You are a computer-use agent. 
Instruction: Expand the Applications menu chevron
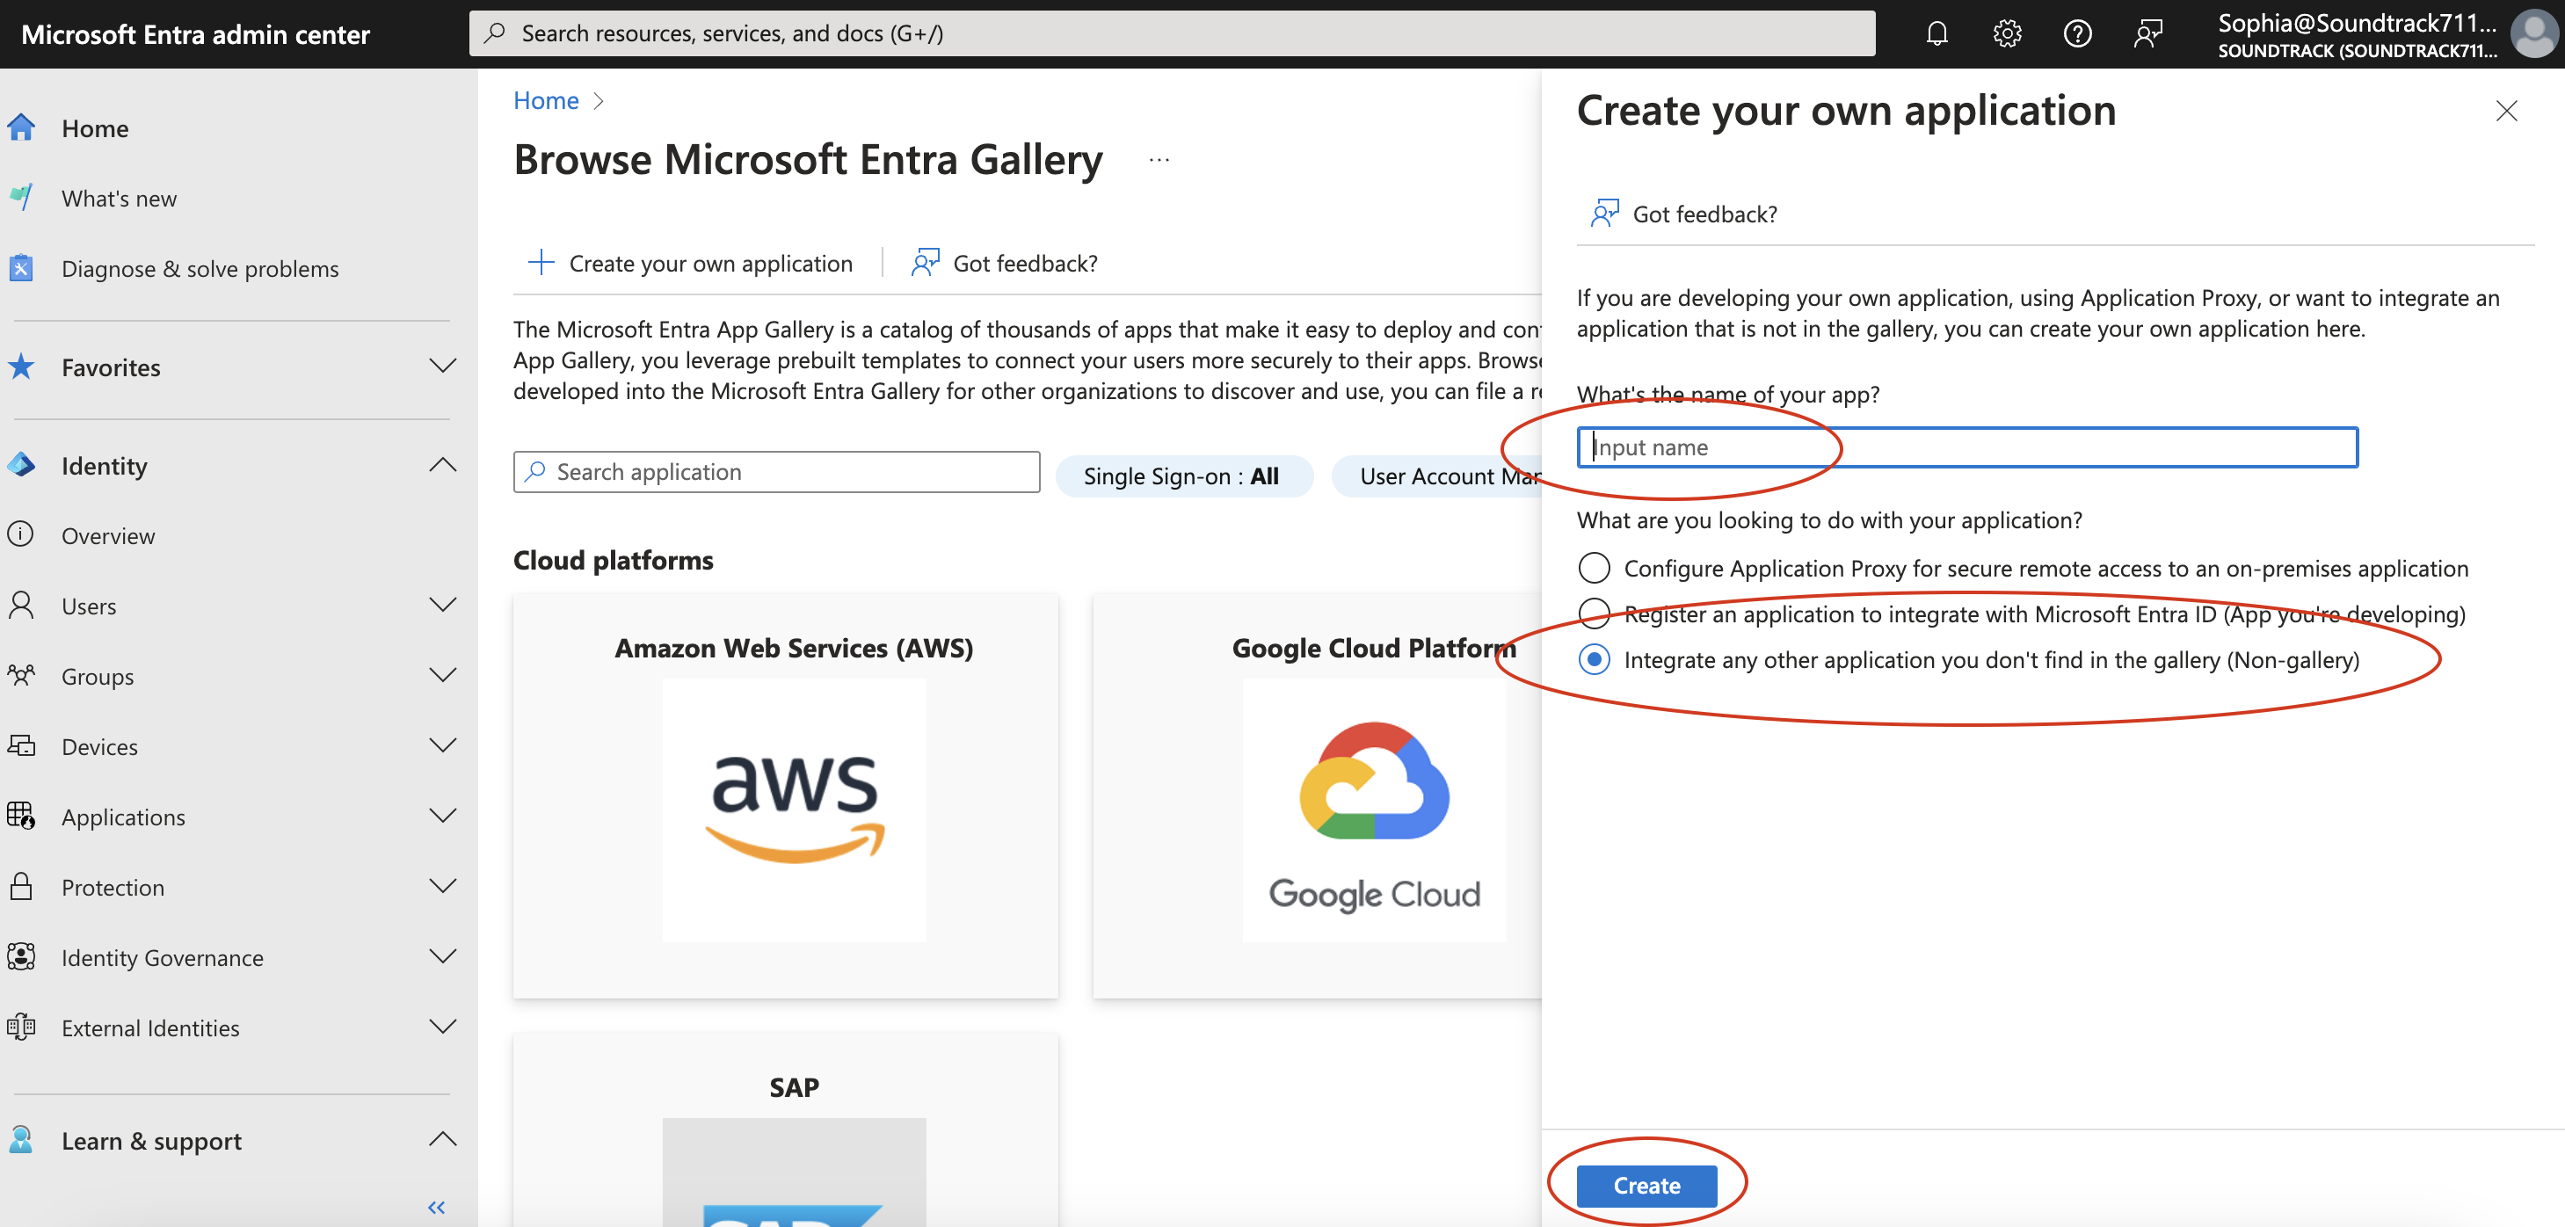(x=442, y=815)
